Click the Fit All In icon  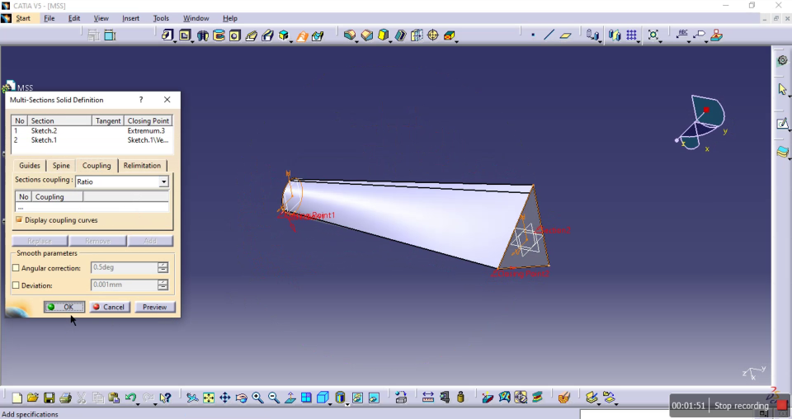208,398
